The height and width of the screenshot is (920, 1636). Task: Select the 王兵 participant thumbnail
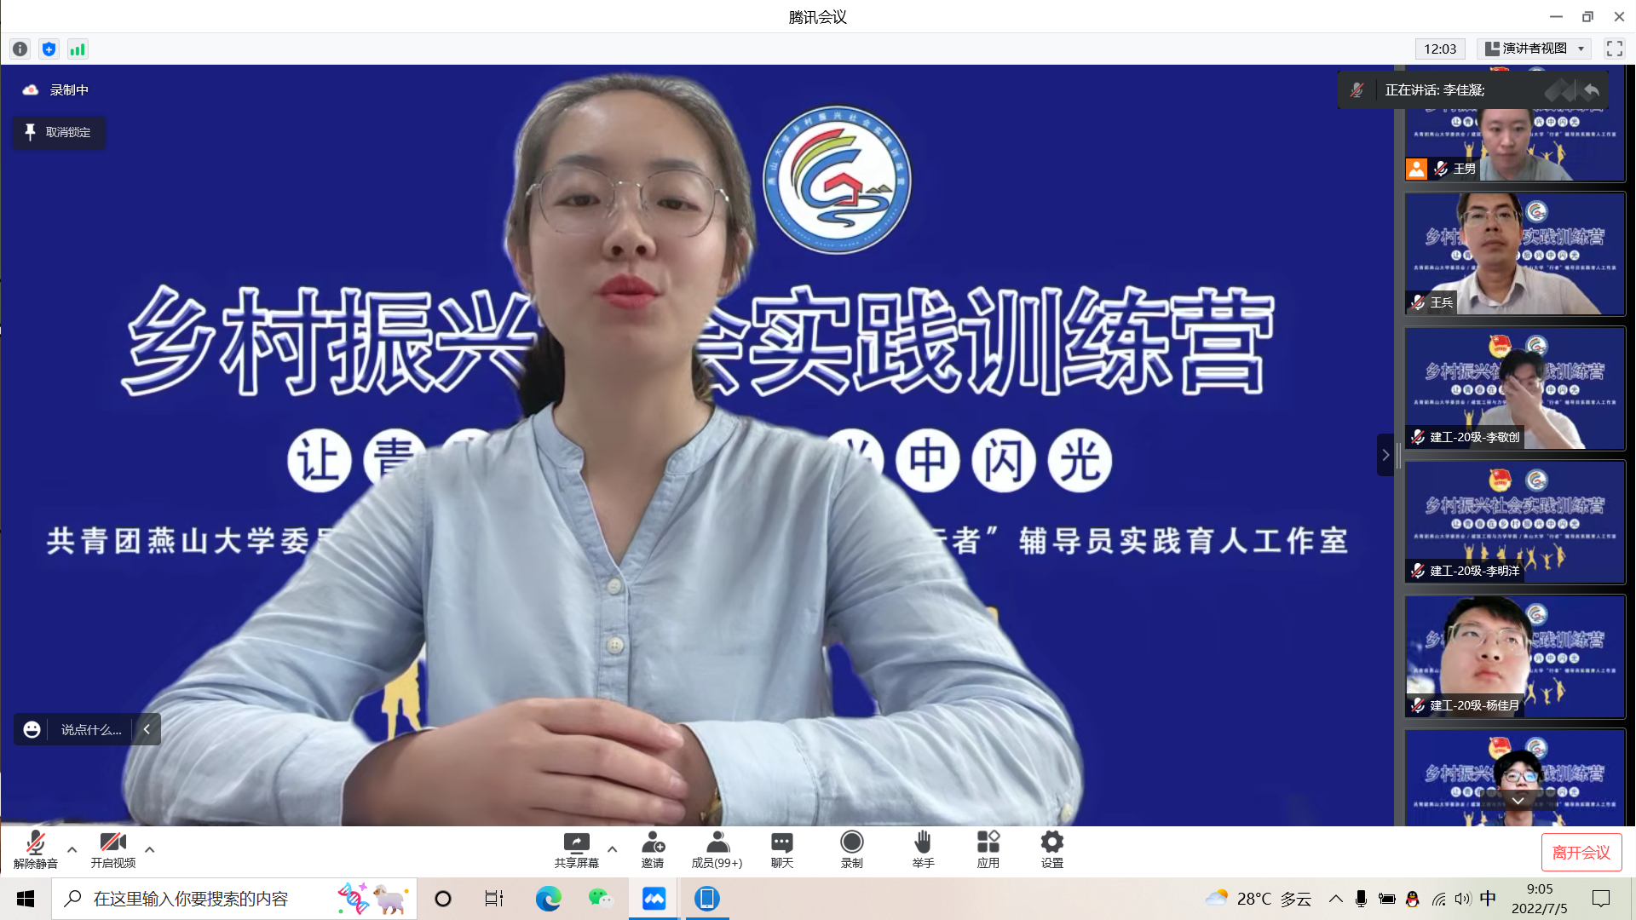1515,254
